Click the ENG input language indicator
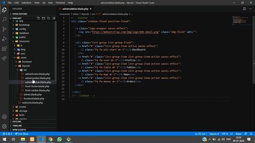The width and height of the screenshot is (255, 143). [x=228, y=139]
